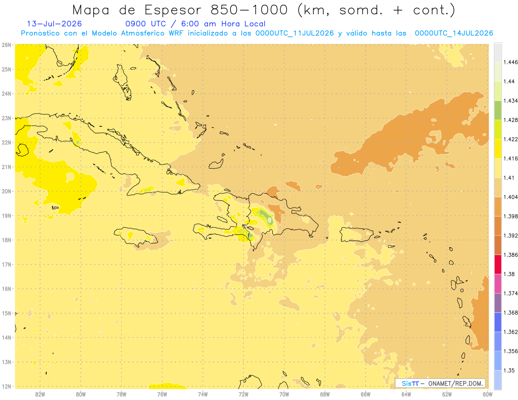Screen dimensions: 518x400
Task: Click the colorbar value '1.416'
Action: [x=511, y=158]
